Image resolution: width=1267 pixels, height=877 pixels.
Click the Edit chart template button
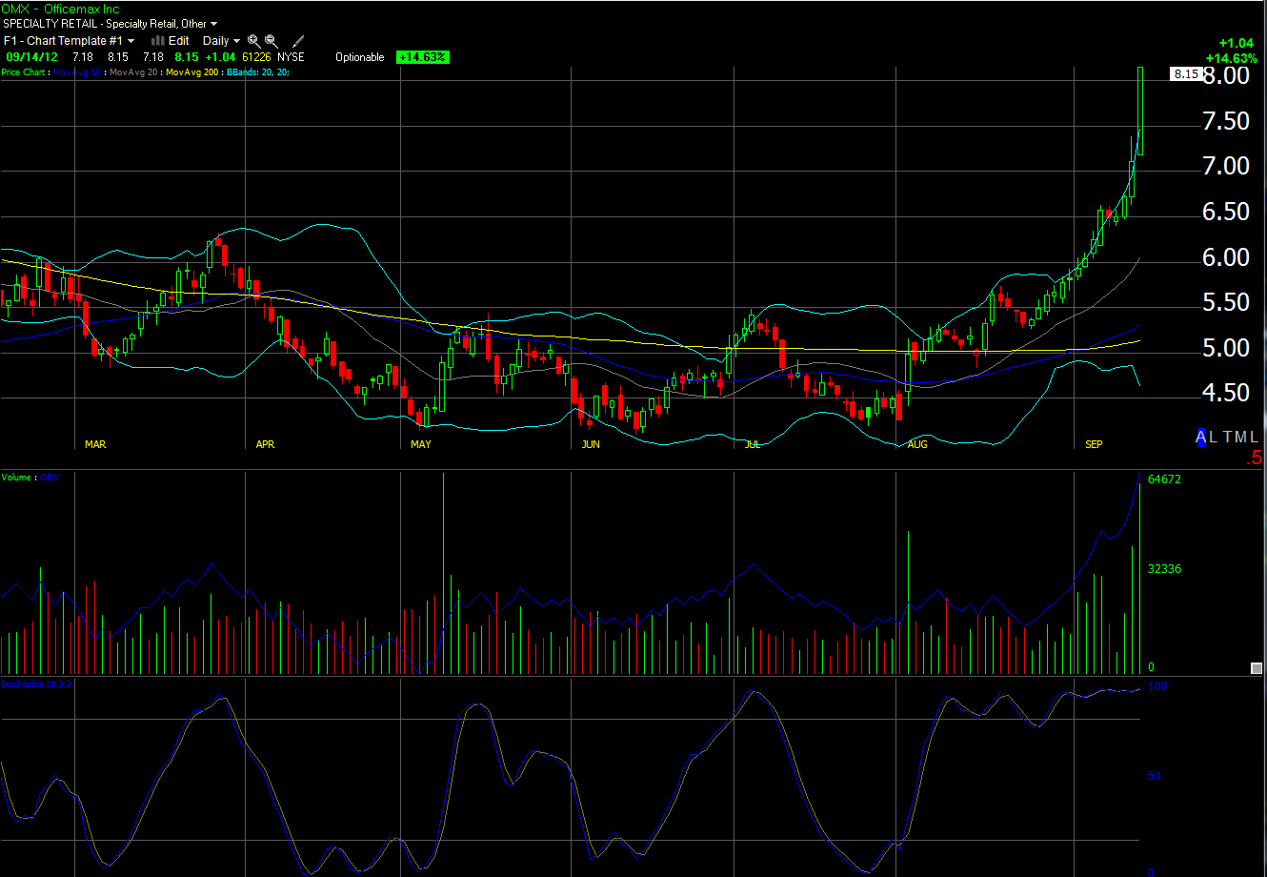(179, 41)
